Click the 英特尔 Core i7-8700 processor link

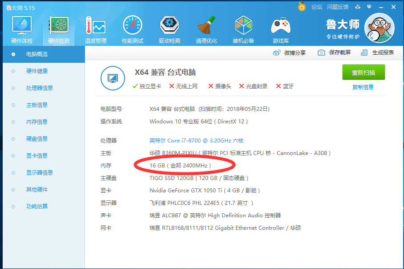tap(196, 141)
